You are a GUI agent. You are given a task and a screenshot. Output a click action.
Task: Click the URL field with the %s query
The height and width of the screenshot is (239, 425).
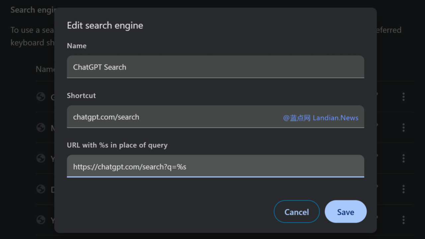click(x=215, y=166)
